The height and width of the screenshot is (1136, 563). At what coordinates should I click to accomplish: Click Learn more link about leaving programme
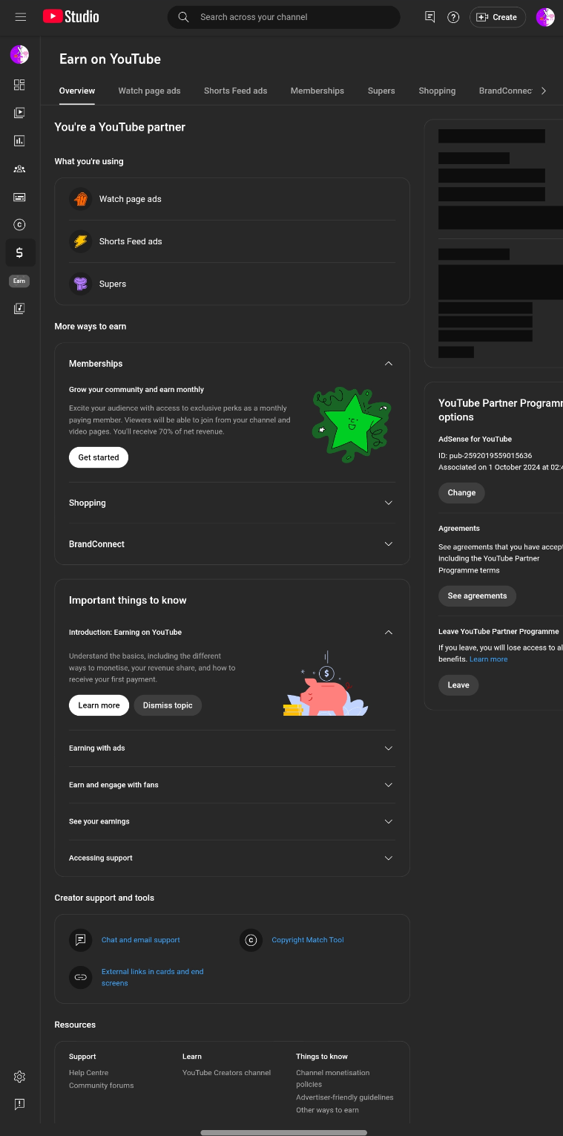pos(489,659)
